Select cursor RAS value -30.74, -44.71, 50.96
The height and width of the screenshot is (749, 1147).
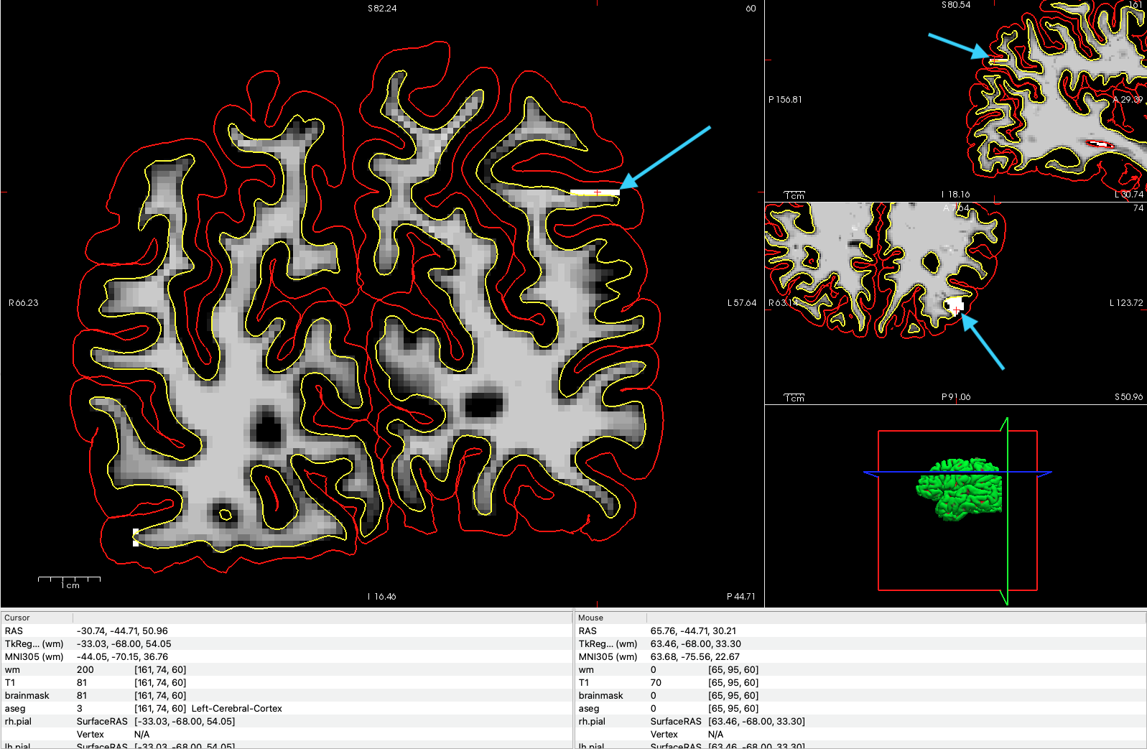[x=122, y=631]
